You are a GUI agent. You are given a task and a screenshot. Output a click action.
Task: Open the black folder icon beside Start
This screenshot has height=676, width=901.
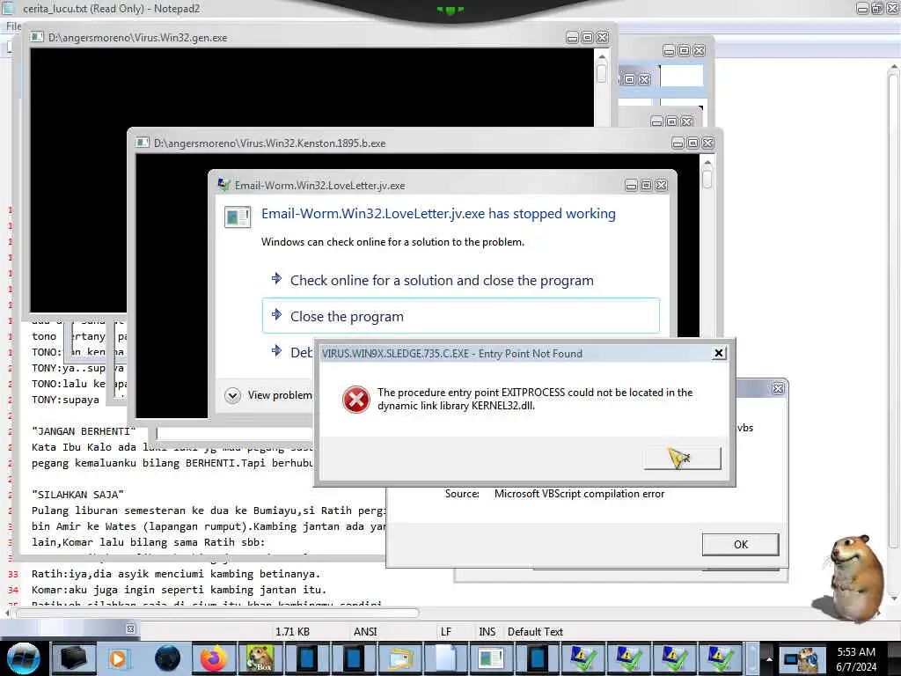click(74, 658)
